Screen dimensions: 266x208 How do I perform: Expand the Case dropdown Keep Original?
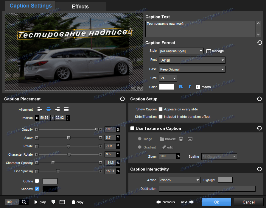click(x=192, y=69)
